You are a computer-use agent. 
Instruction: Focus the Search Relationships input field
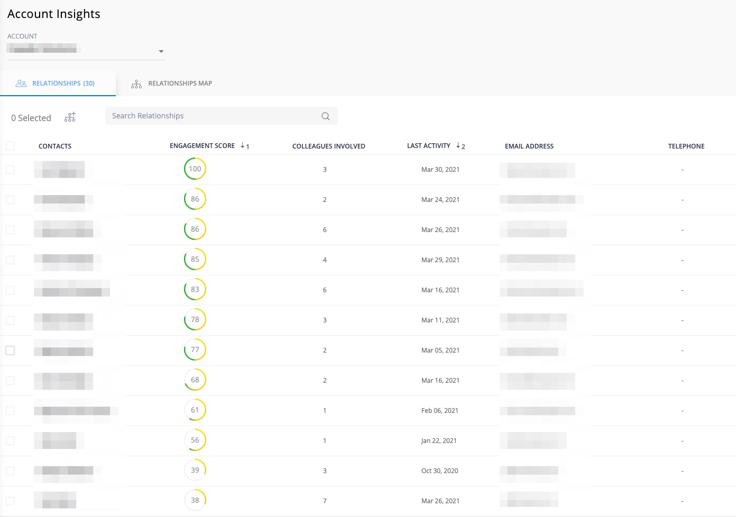(211, 116)
